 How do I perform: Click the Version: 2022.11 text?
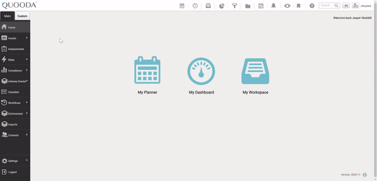pos(351,175)
